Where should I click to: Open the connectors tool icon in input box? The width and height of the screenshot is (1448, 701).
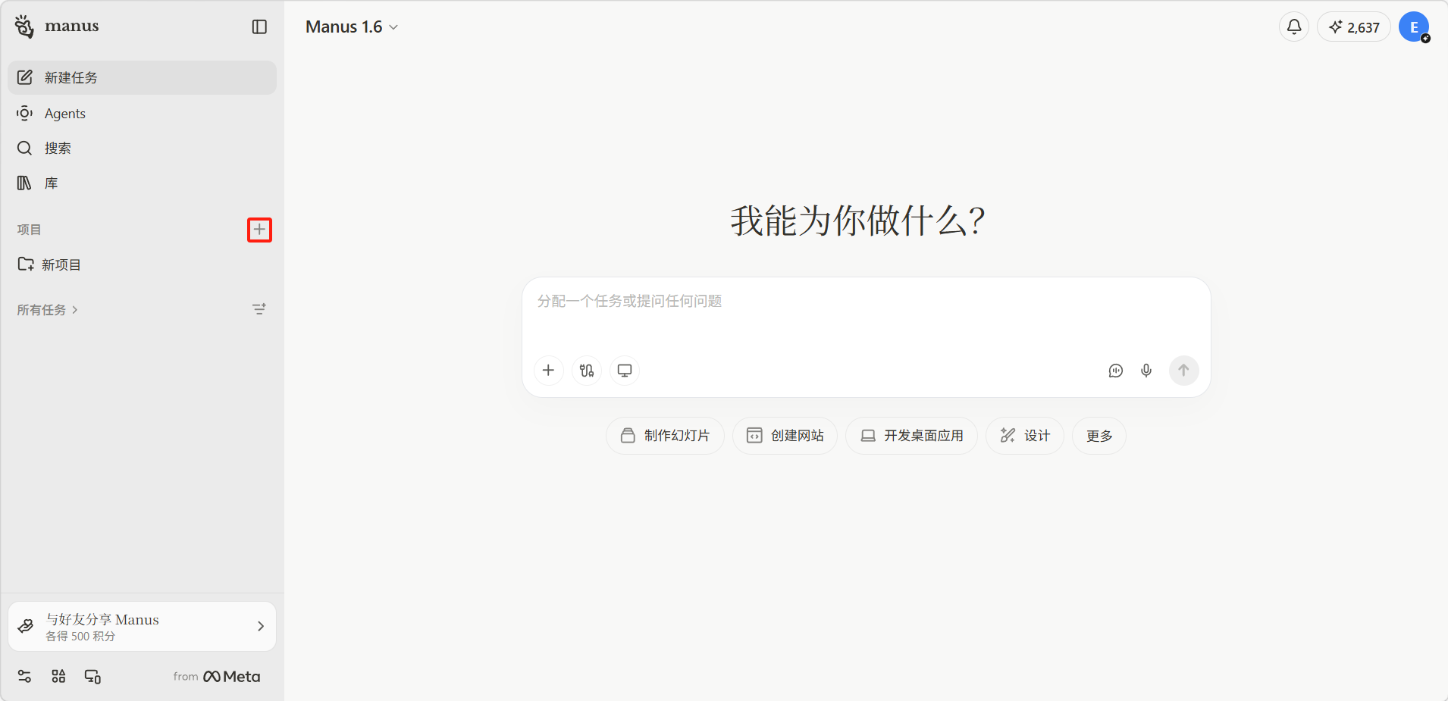[587, 371]
